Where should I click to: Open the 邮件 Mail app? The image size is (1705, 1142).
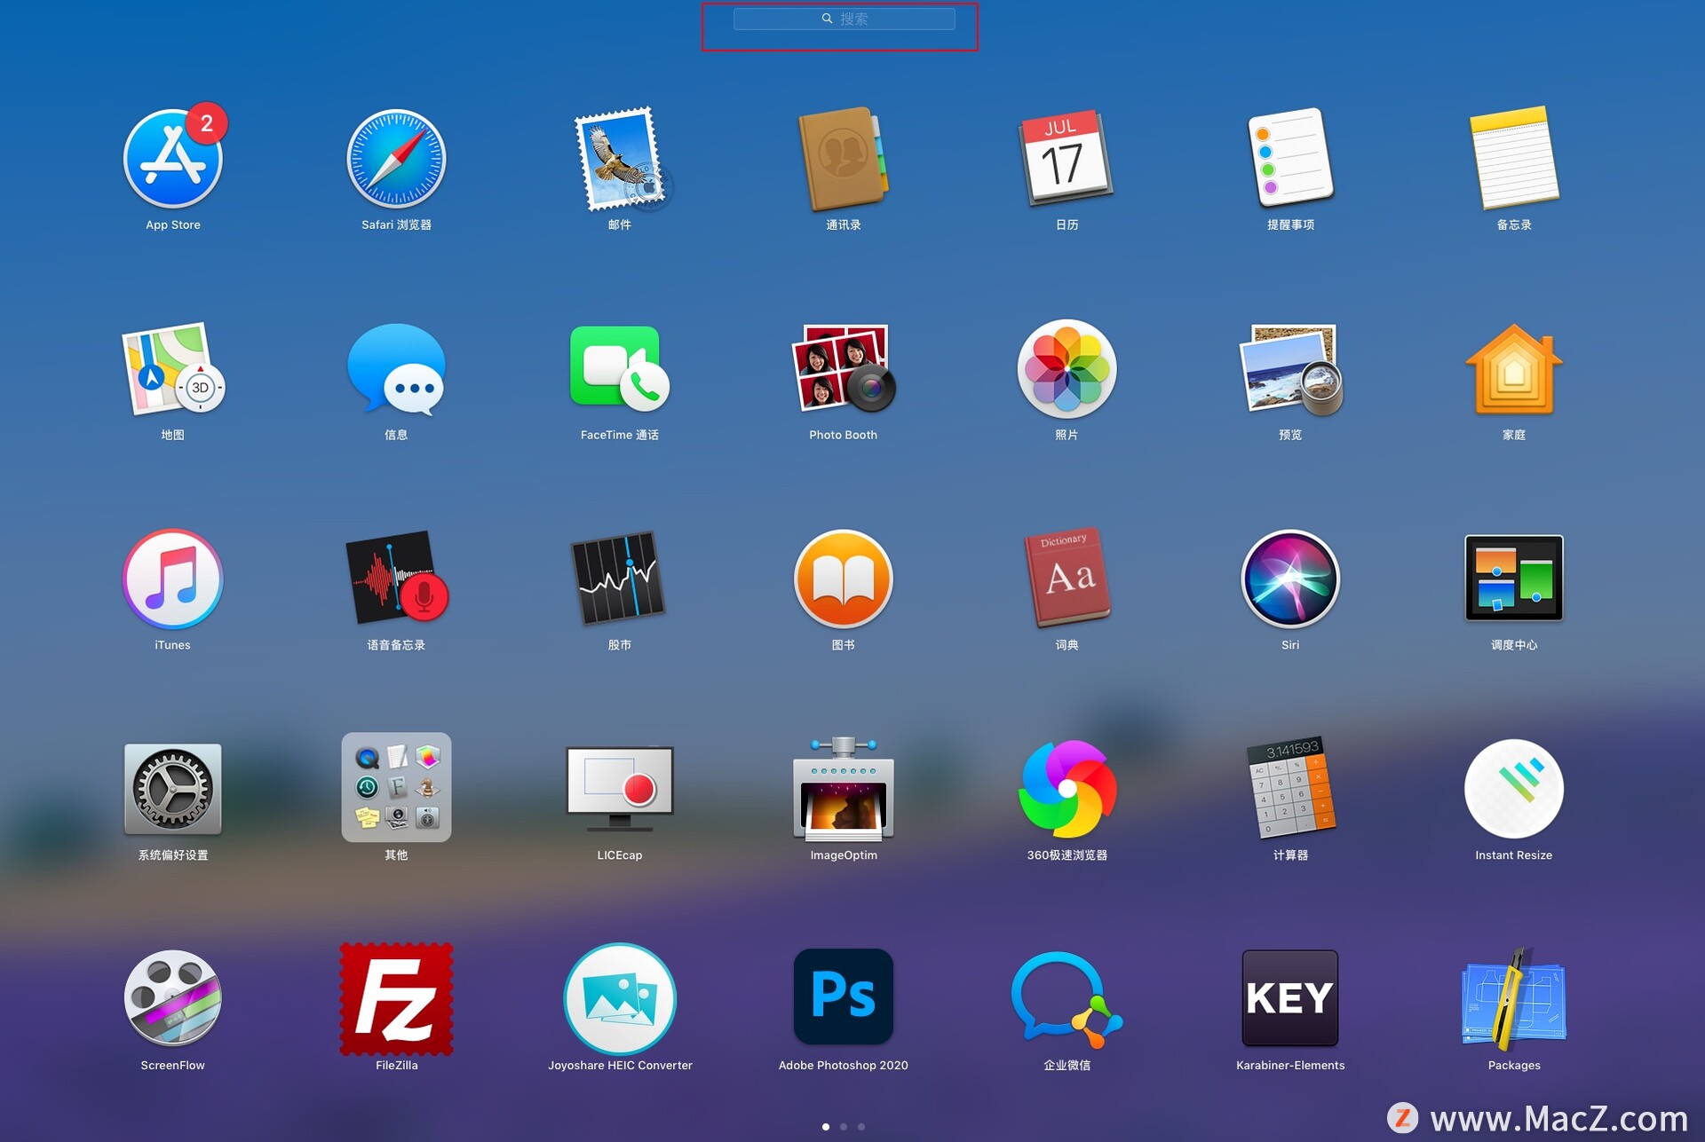pos(621,160)
